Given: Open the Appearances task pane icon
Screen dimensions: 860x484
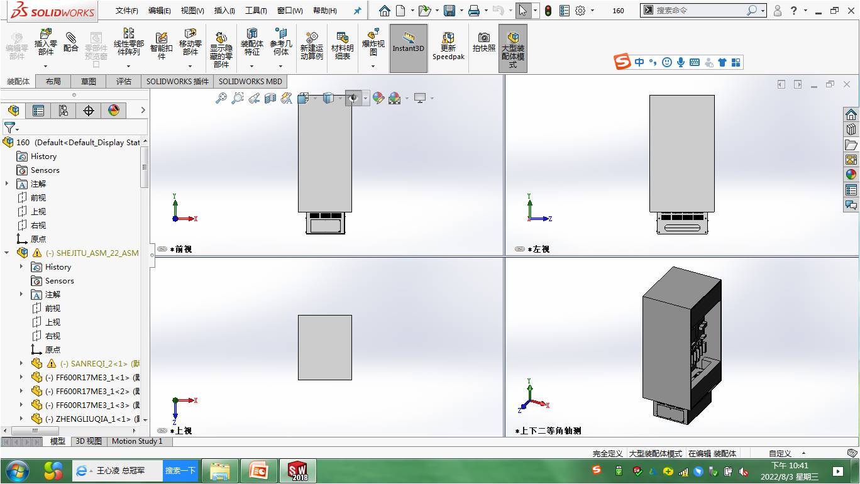Looking at the screenshot, I should [851, 174].
